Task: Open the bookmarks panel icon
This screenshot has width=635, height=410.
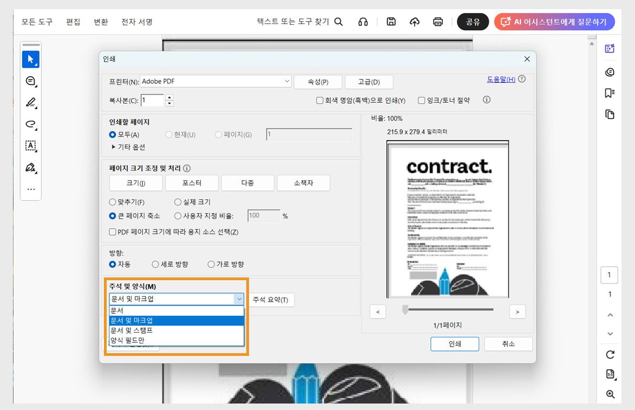Action: pos(610,93)
